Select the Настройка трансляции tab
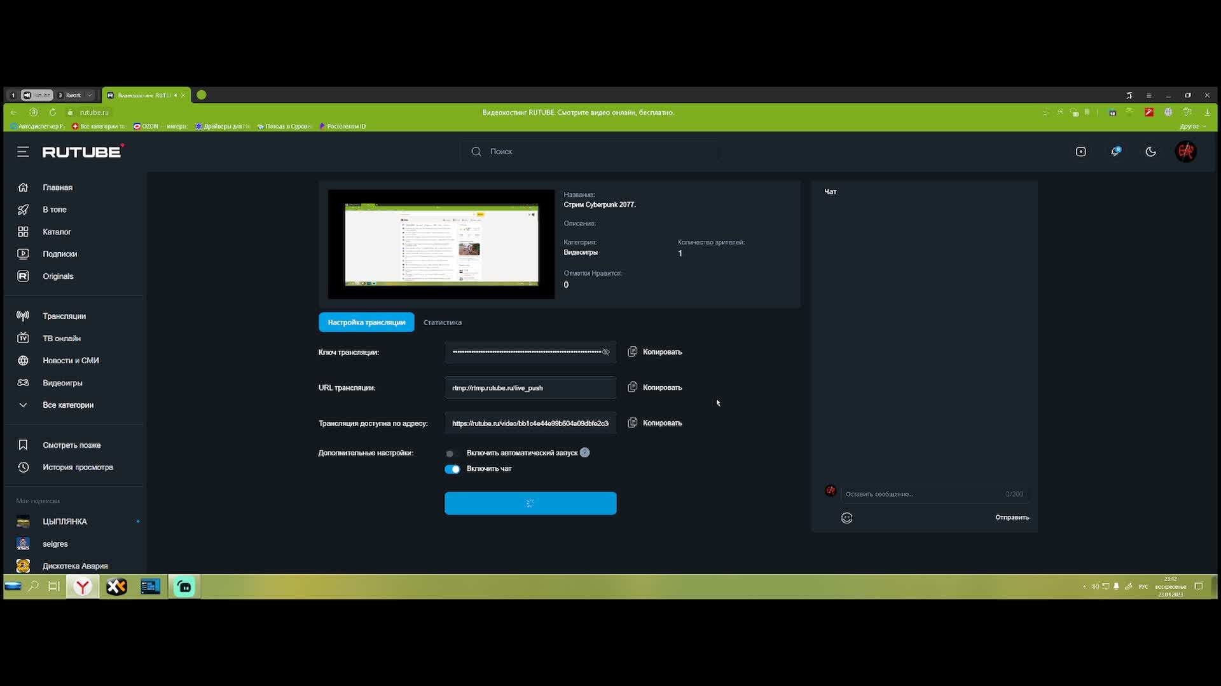Image resolution: width=1221 pixels, height=686 pixels. coord(366,322)
